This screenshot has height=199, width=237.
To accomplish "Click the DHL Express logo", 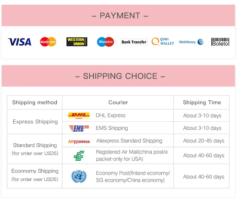I will click(79, 116).
